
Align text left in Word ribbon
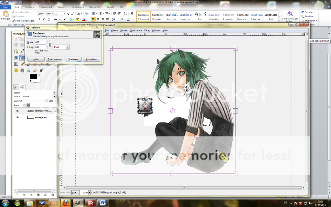93,19
